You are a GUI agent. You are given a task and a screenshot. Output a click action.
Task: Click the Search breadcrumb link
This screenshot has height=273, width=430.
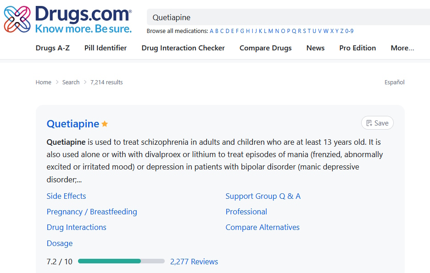pos(71,82)
